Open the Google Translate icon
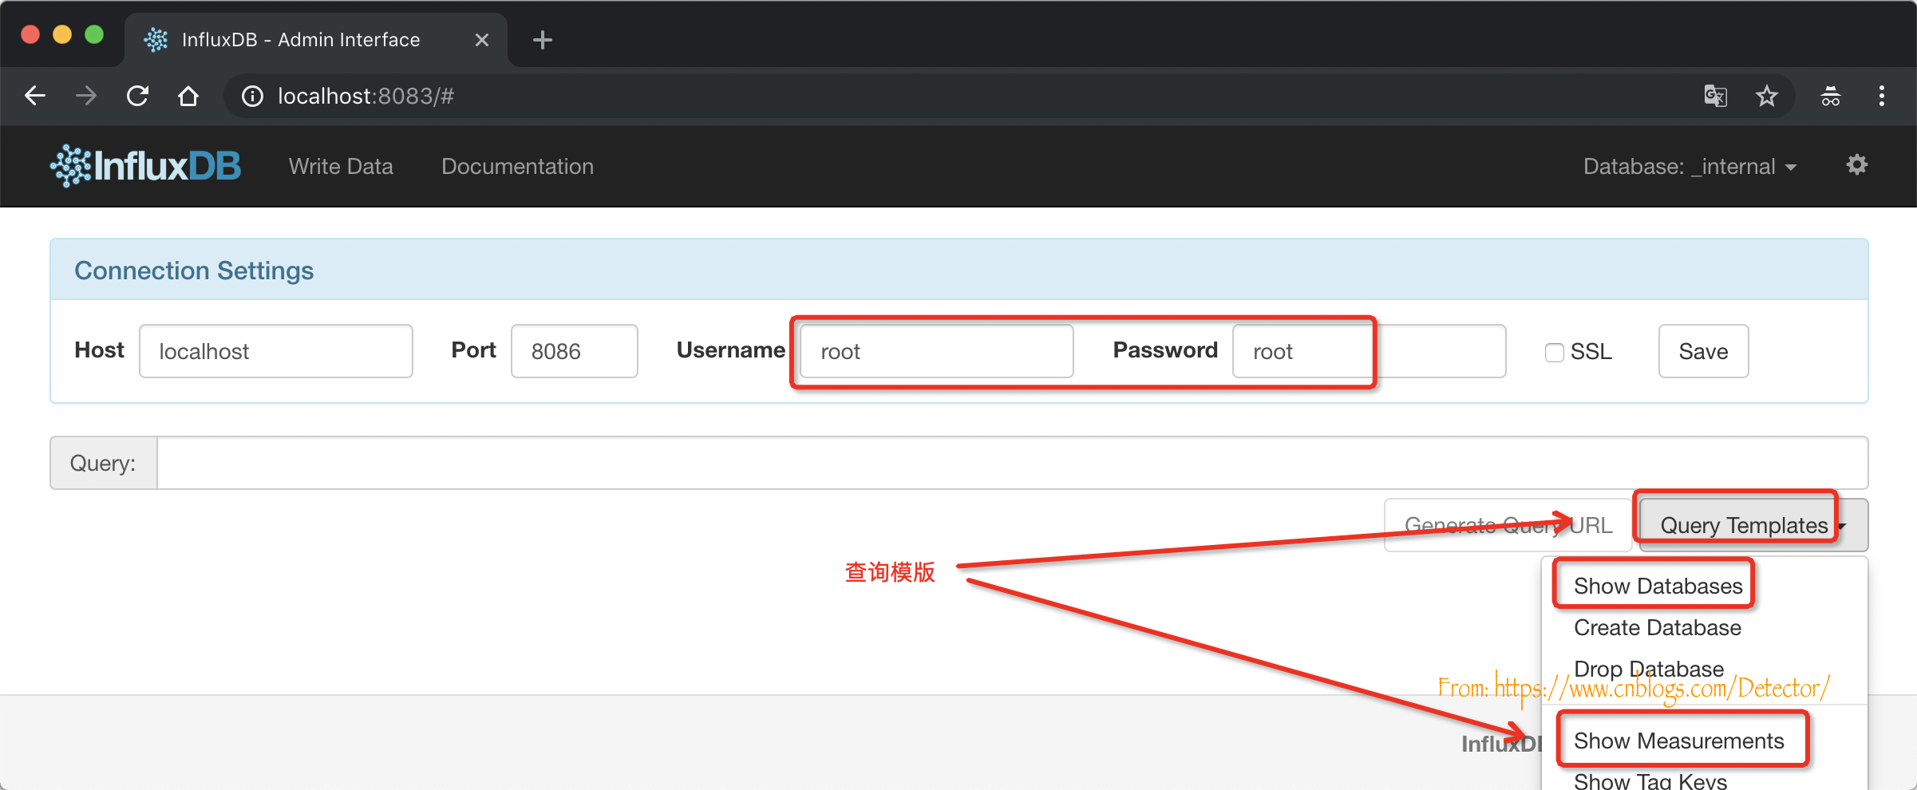The image size is (1917, 790). (x=1716, y=96)
